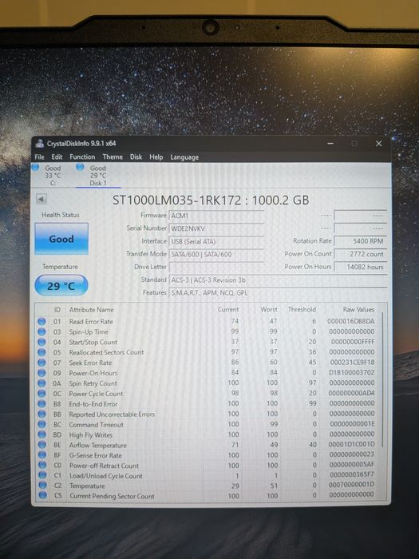Viewport: 419px width, 559px height.
Task: Click the status icon for Power Cycle Count
Action: point(42,394)
